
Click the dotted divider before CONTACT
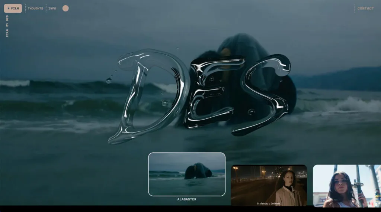[x=354, y=8]
